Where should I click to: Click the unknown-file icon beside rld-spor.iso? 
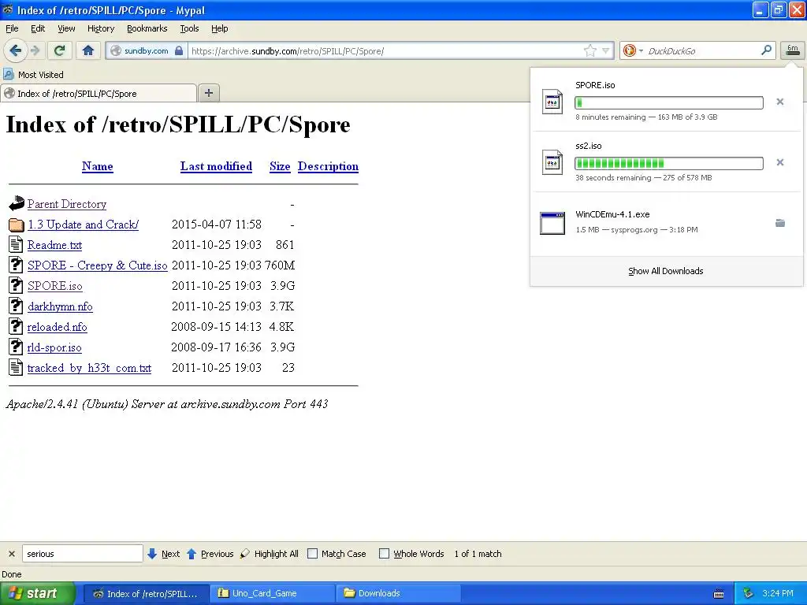tap(16, 347)
